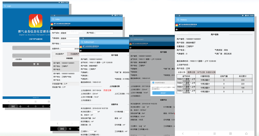Screen dimensions: 259x136
Task: Tap the battery indicator in the History window's status bar
Action: (x=246, y=15)
